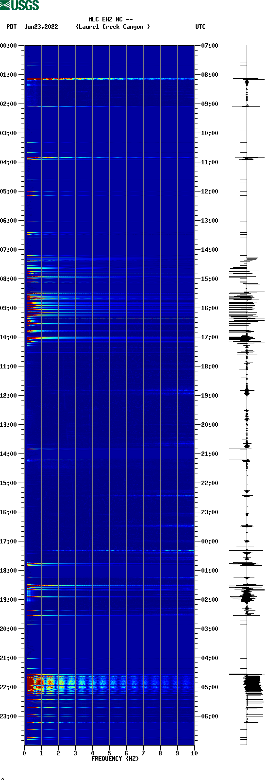This screenshot has height=784, width=268.
Task: Click the 23:00 label on PDT axis
Action: [9, 716]
